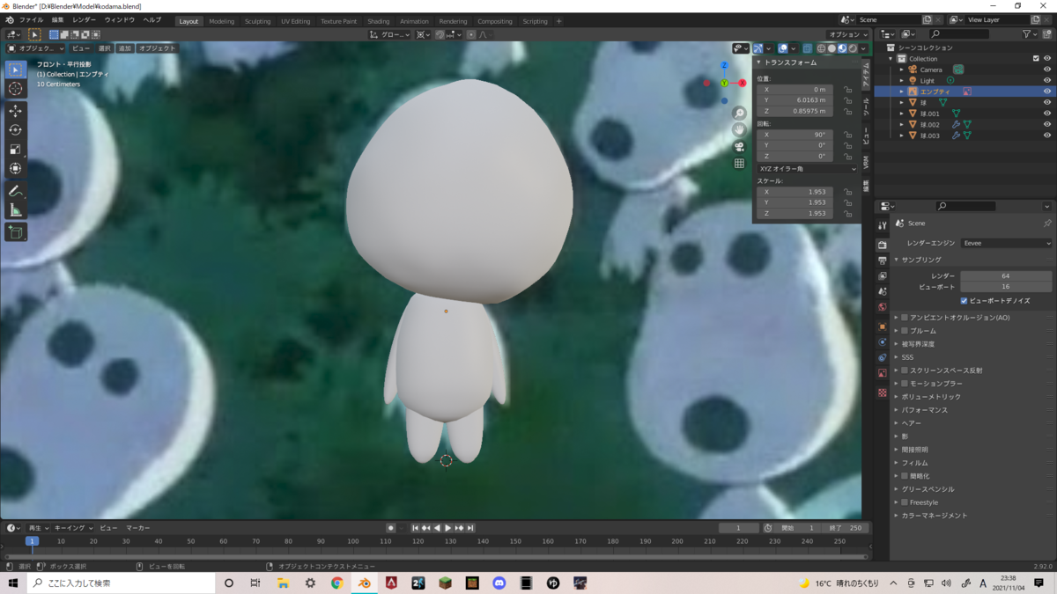The width and height of the screenshot is (1057, 594).
Task: Click the オブジェクト menu button in viewport header
Action: click(157, 48)
